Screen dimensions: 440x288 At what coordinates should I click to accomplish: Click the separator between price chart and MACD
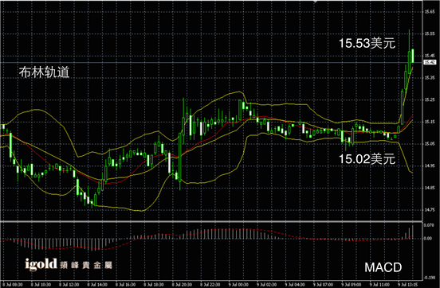tap(211, 221)
